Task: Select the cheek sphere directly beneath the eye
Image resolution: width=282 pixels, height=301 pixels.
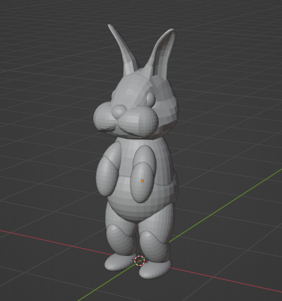Action: tap(139, 122)
